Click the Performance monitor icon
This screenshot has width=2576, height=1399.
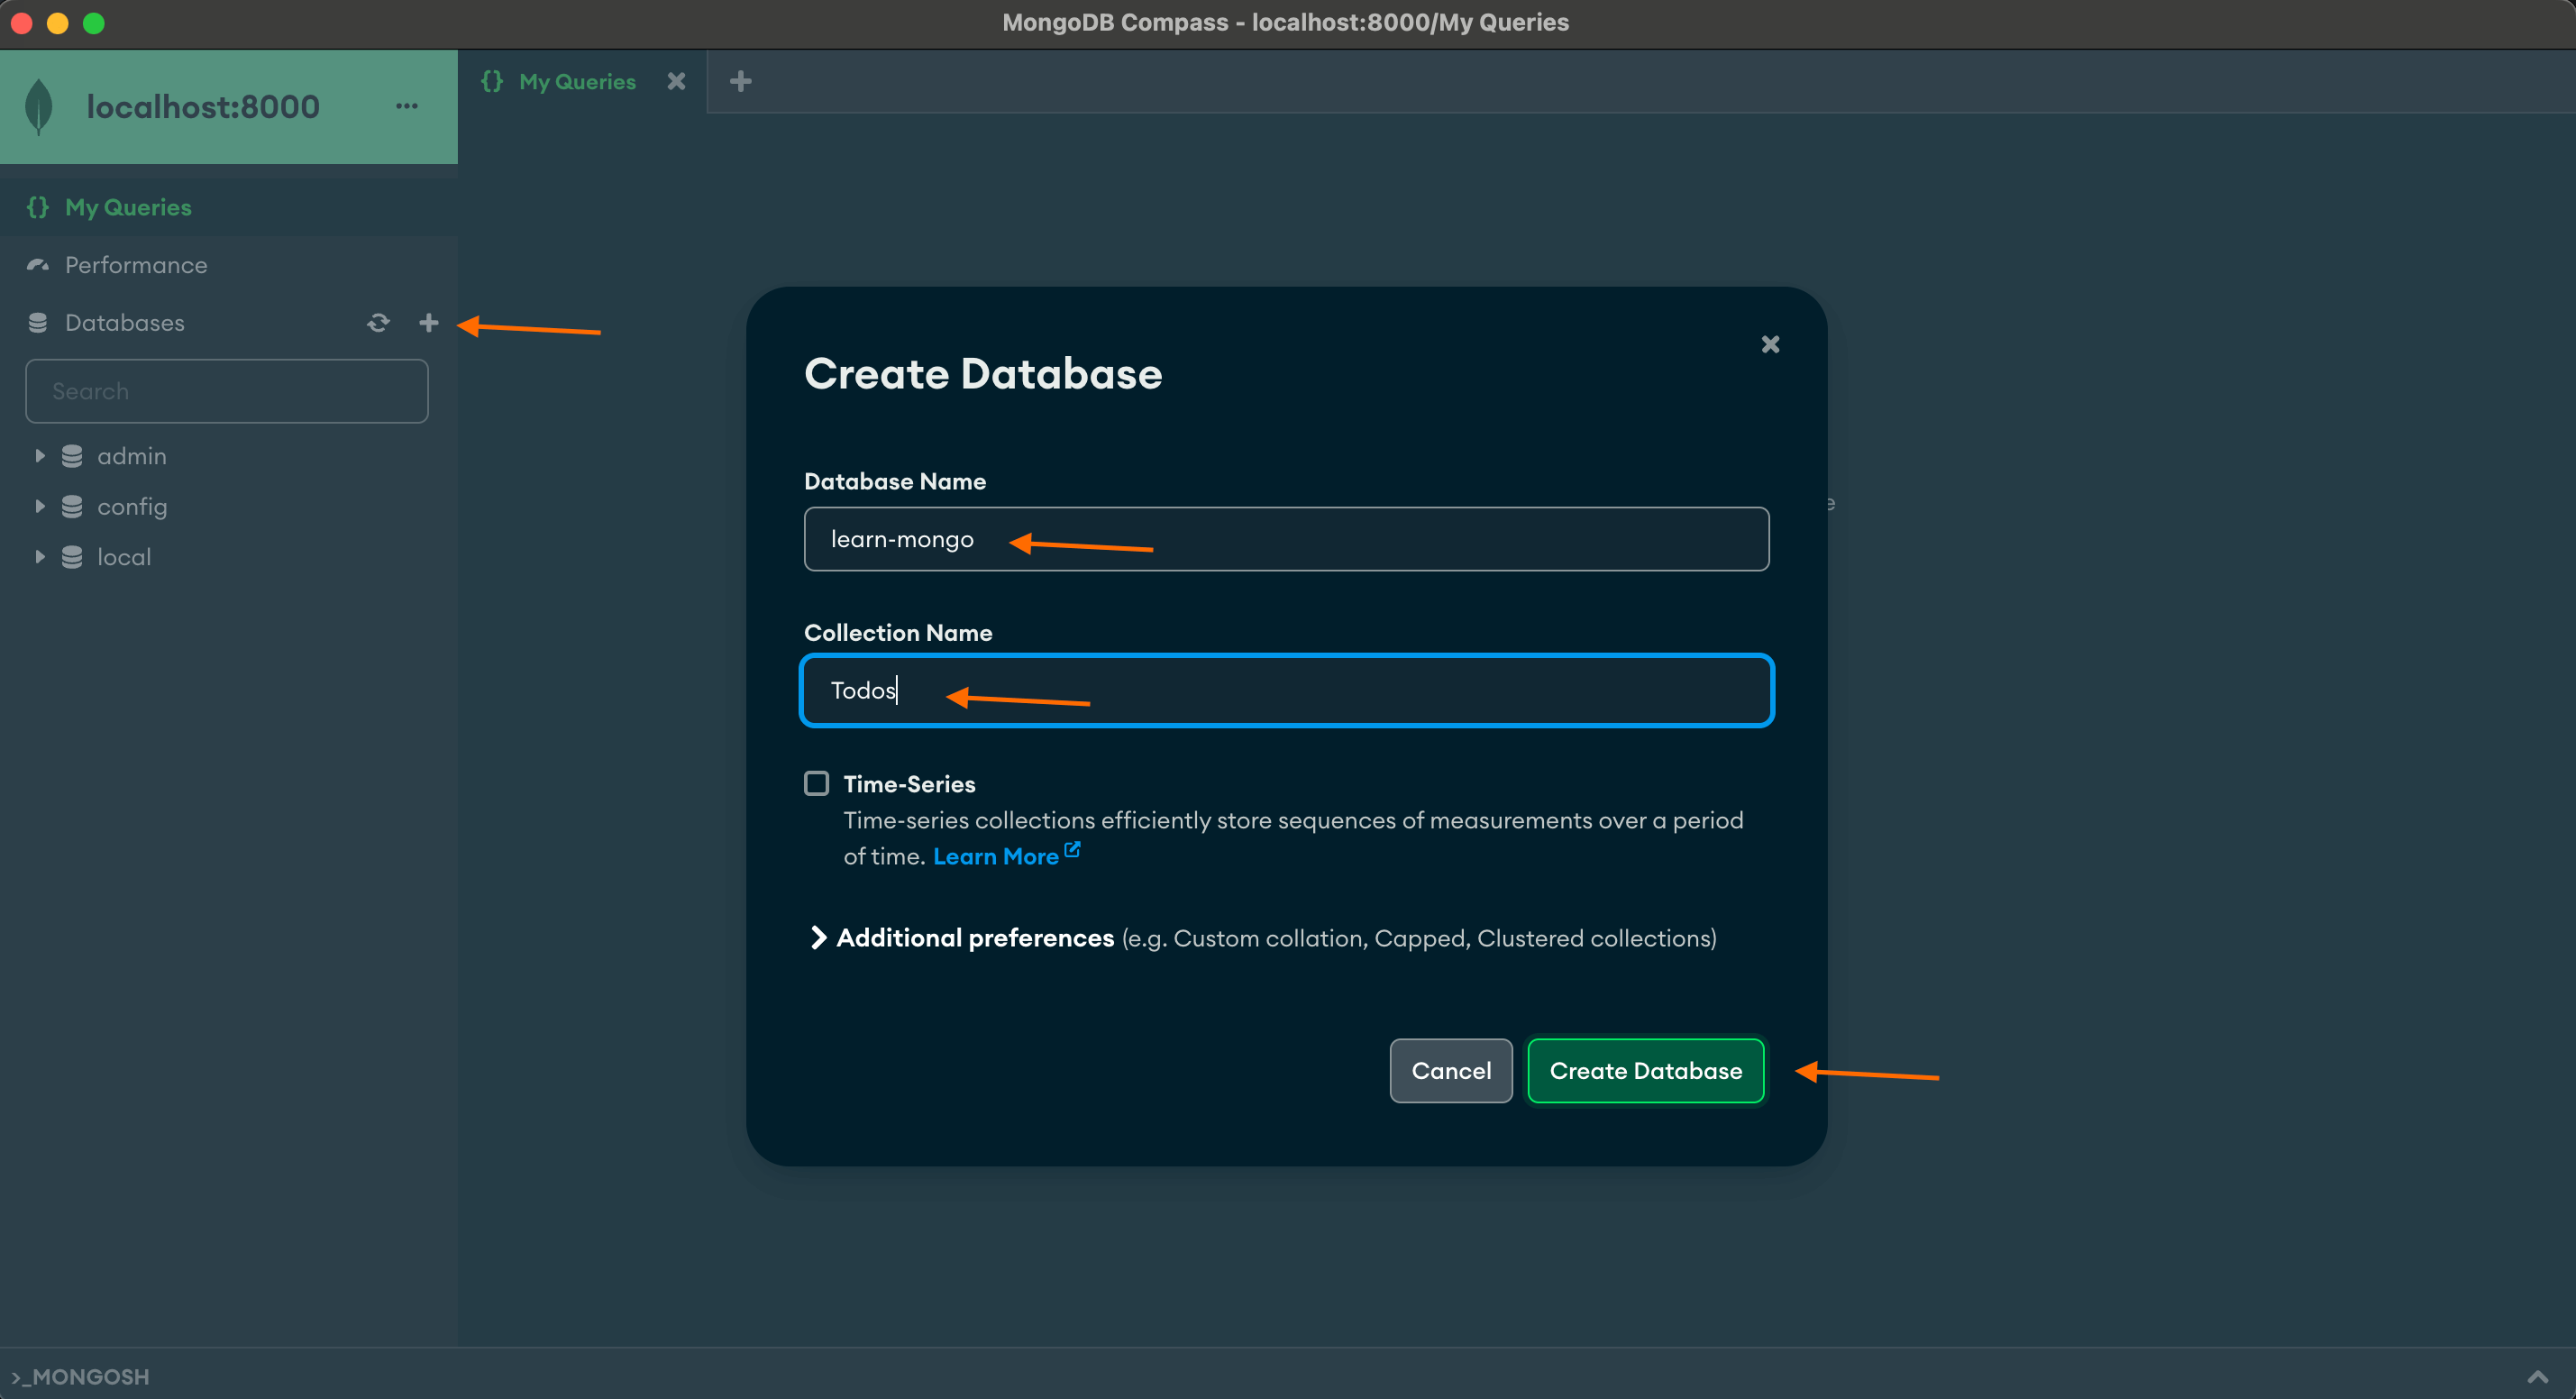coord(36,263)
